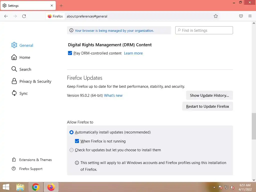
Task: Open the Sync settings category
Action: 19,93
